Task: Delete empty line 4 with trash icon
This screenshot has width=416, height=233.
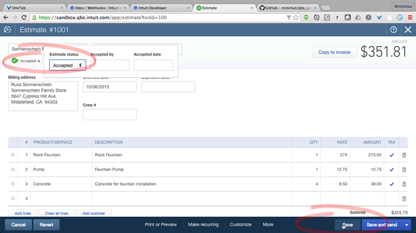Action: point(404,199)
